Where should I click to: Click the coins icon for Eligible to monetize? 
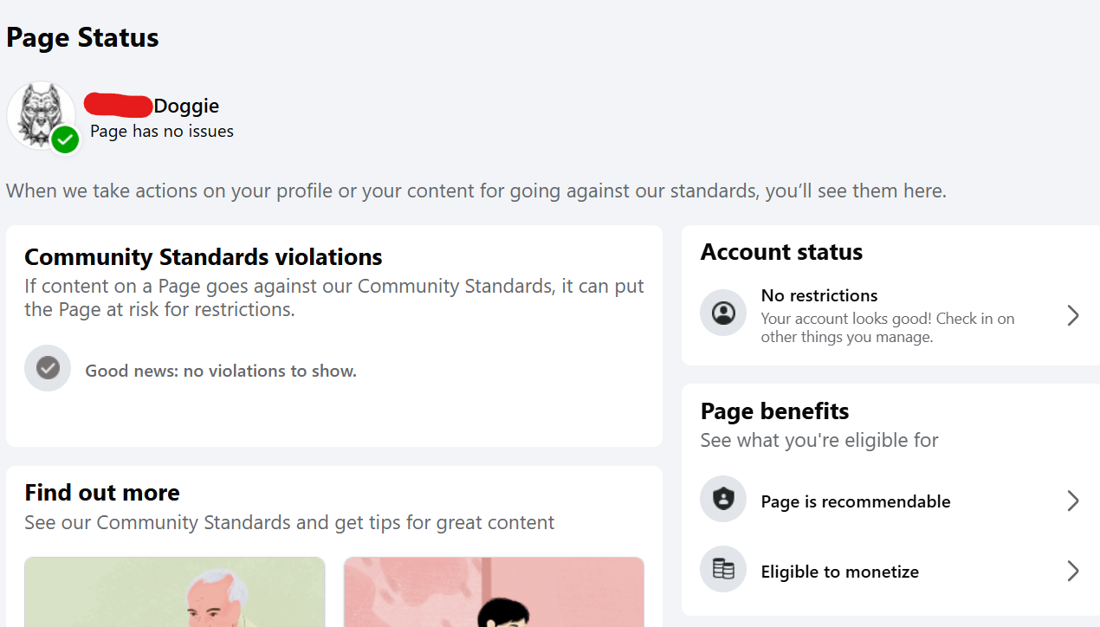pyautogui.click(x=723, y=569)
